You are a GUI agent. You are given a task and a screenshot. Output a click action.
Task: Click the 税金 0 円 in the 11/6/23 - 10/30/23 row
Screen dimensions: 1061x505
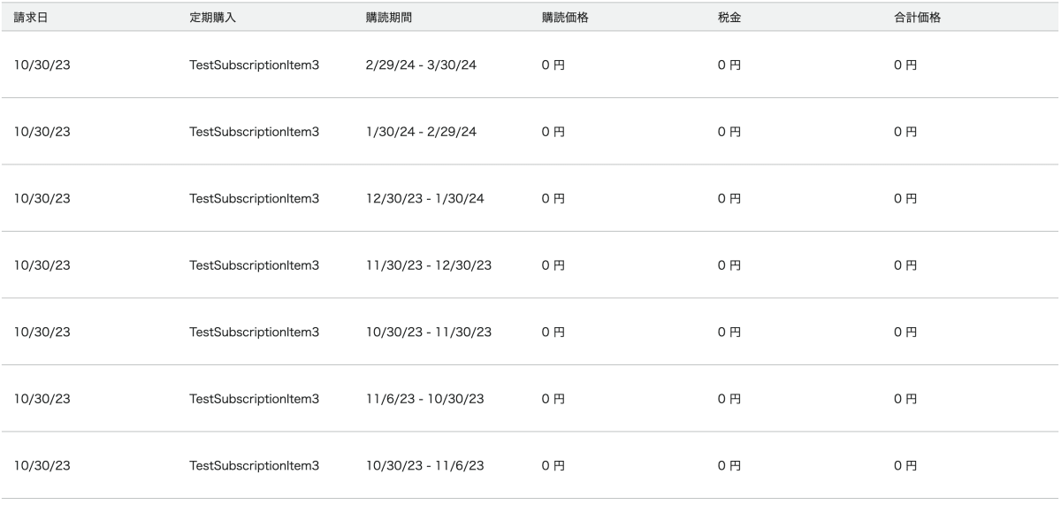coord(729,399)
